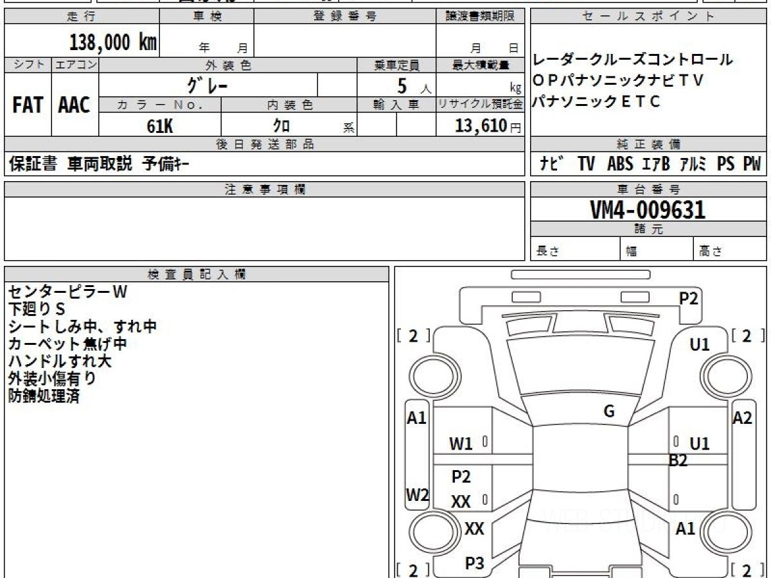Image resolution: width=771 pixels, height=578 pixels.
Task: Click the exterior color value グレー
Action: pos(208,85)
